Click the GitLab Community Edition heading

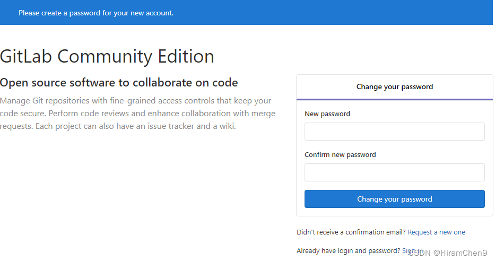pyautogui.click(x=107, y=56)
